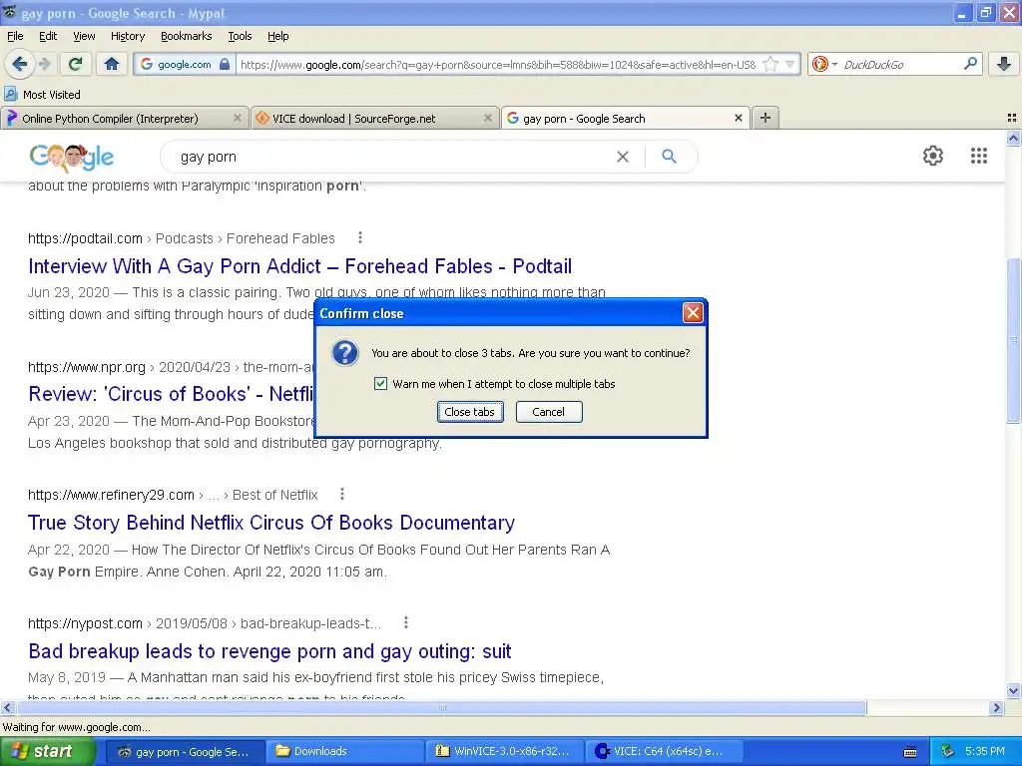The image size is (1022, 766).
Task: Open the Downloads arrow toolbar button
Action: (1004, 64)
